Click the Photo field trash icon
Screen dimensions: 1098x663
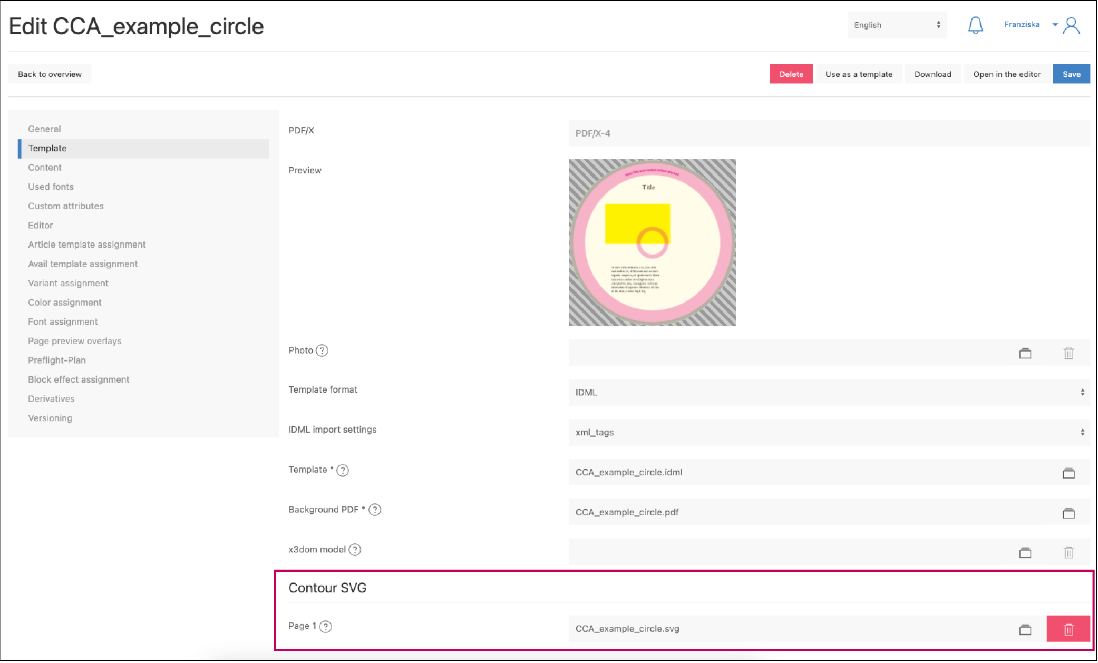tap(1068, 353)
